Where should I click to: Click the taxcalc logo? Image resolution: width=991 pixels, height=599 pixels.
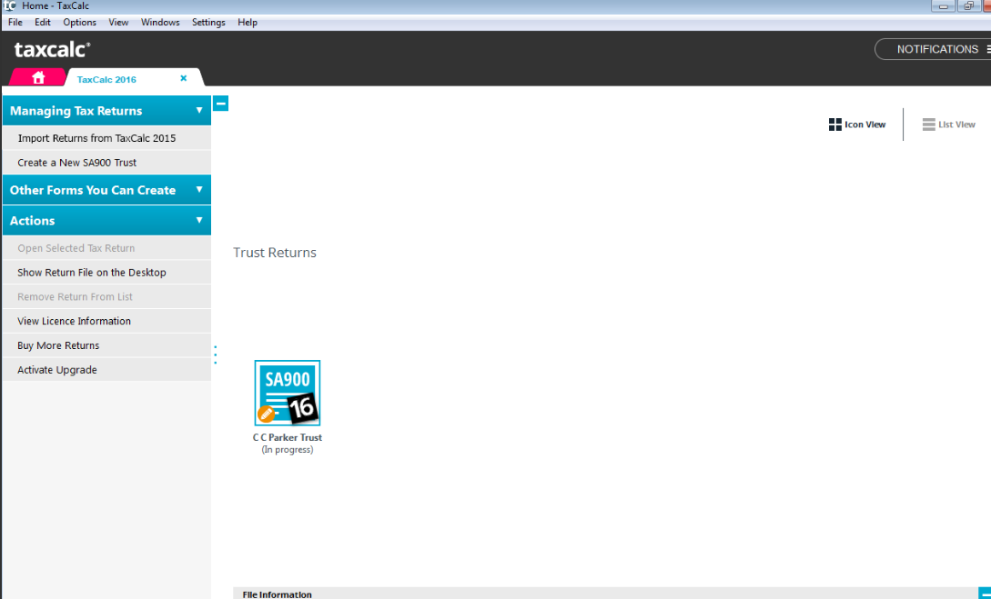point(53,49)
